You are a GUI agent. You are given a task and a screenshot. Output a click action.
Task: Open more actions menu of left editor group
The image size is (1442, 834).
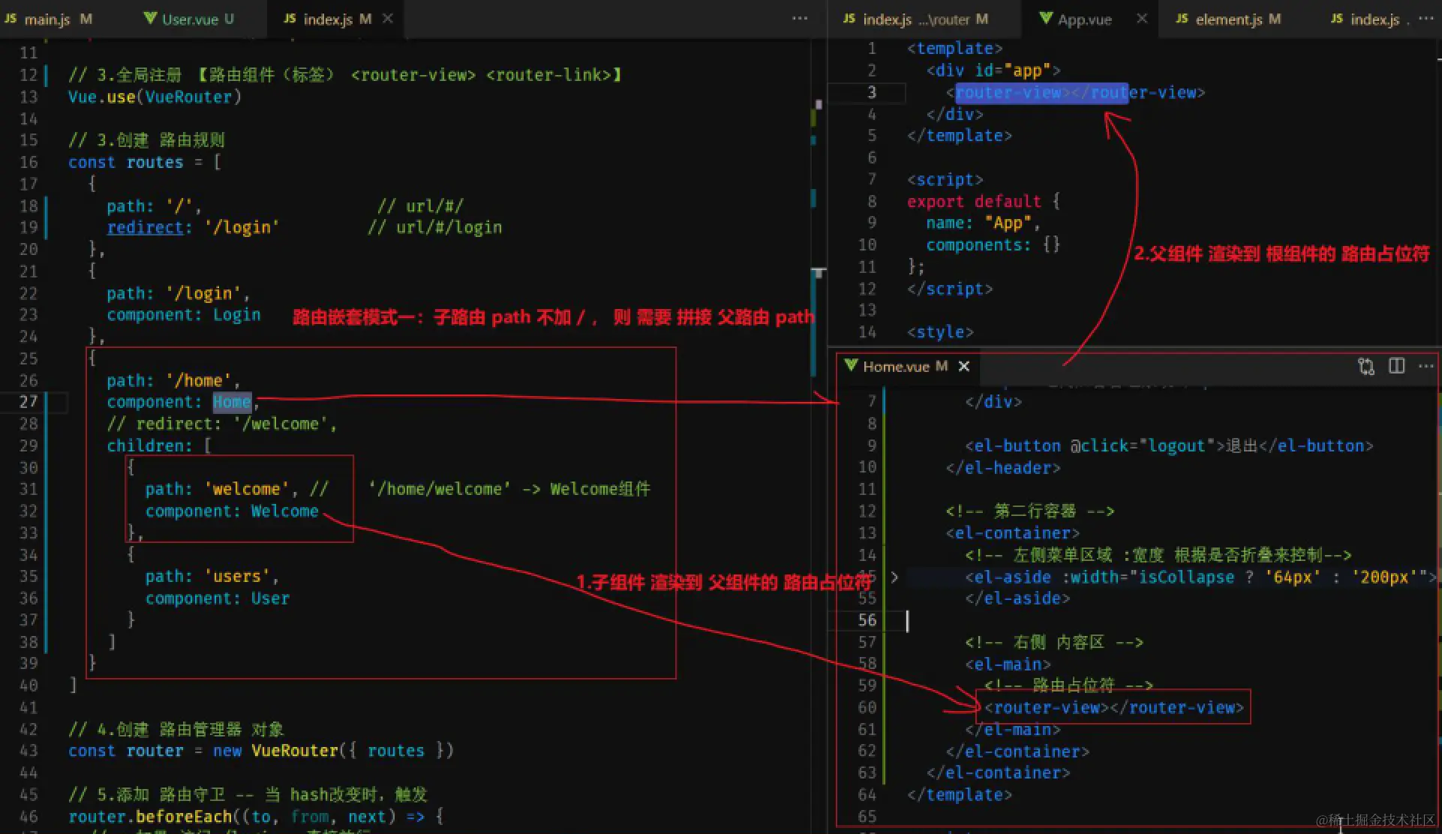tap(800, 18)
